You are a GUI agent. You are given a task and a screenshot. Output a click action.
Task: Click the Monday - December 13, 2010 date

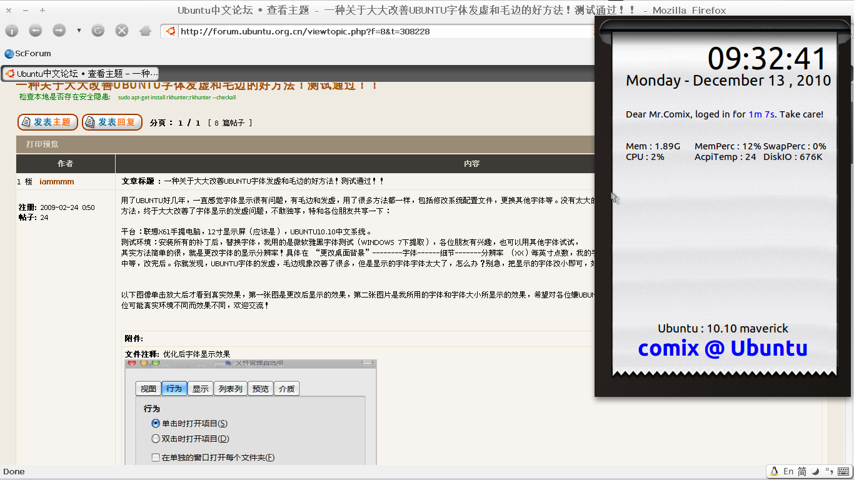[728, 81]
